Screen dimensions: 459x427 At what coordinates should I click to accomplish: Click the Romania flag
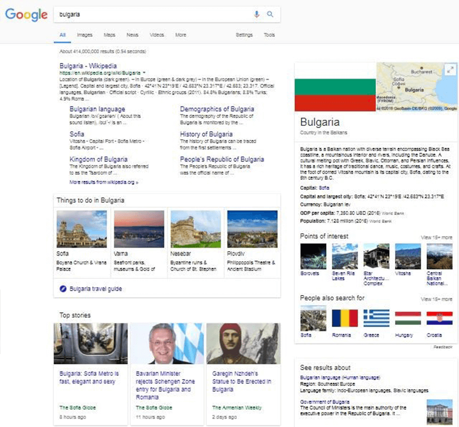point(345,318)
